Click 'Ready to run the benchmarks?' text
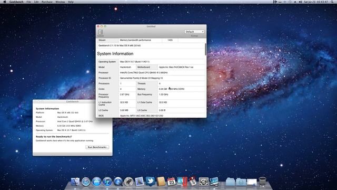This screenshot has width=337, height=190. pos(54,137)
